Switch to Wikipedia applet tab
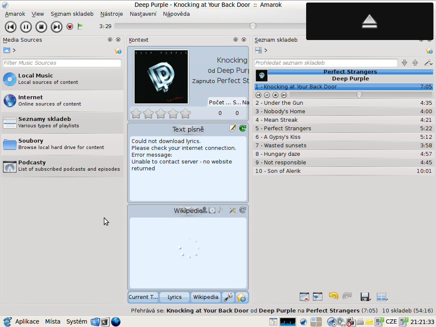436x327 pixels. (x=206, y=297)
